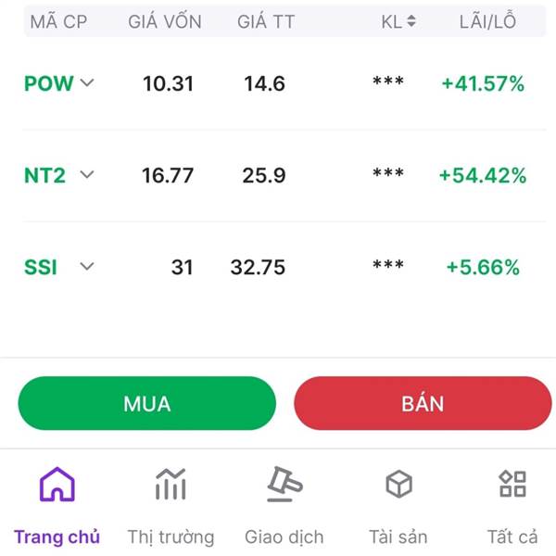Viewport: 556px width, 556px height.
Task: Expand the SSI stock row chevron
Action: point(87,267)
